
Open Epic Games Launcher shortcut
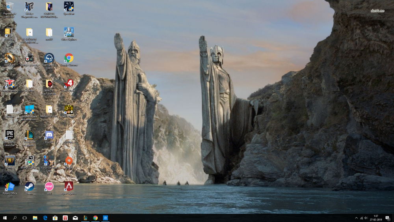tap(9, 138)
